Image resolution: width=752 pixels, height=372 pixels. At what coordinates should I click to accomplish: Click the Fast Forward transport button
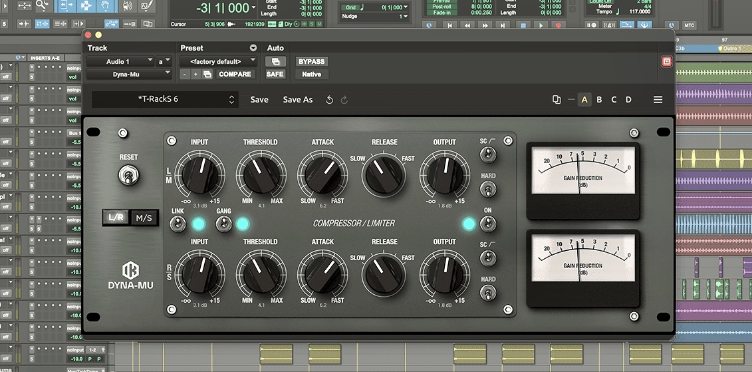point(485,25)
